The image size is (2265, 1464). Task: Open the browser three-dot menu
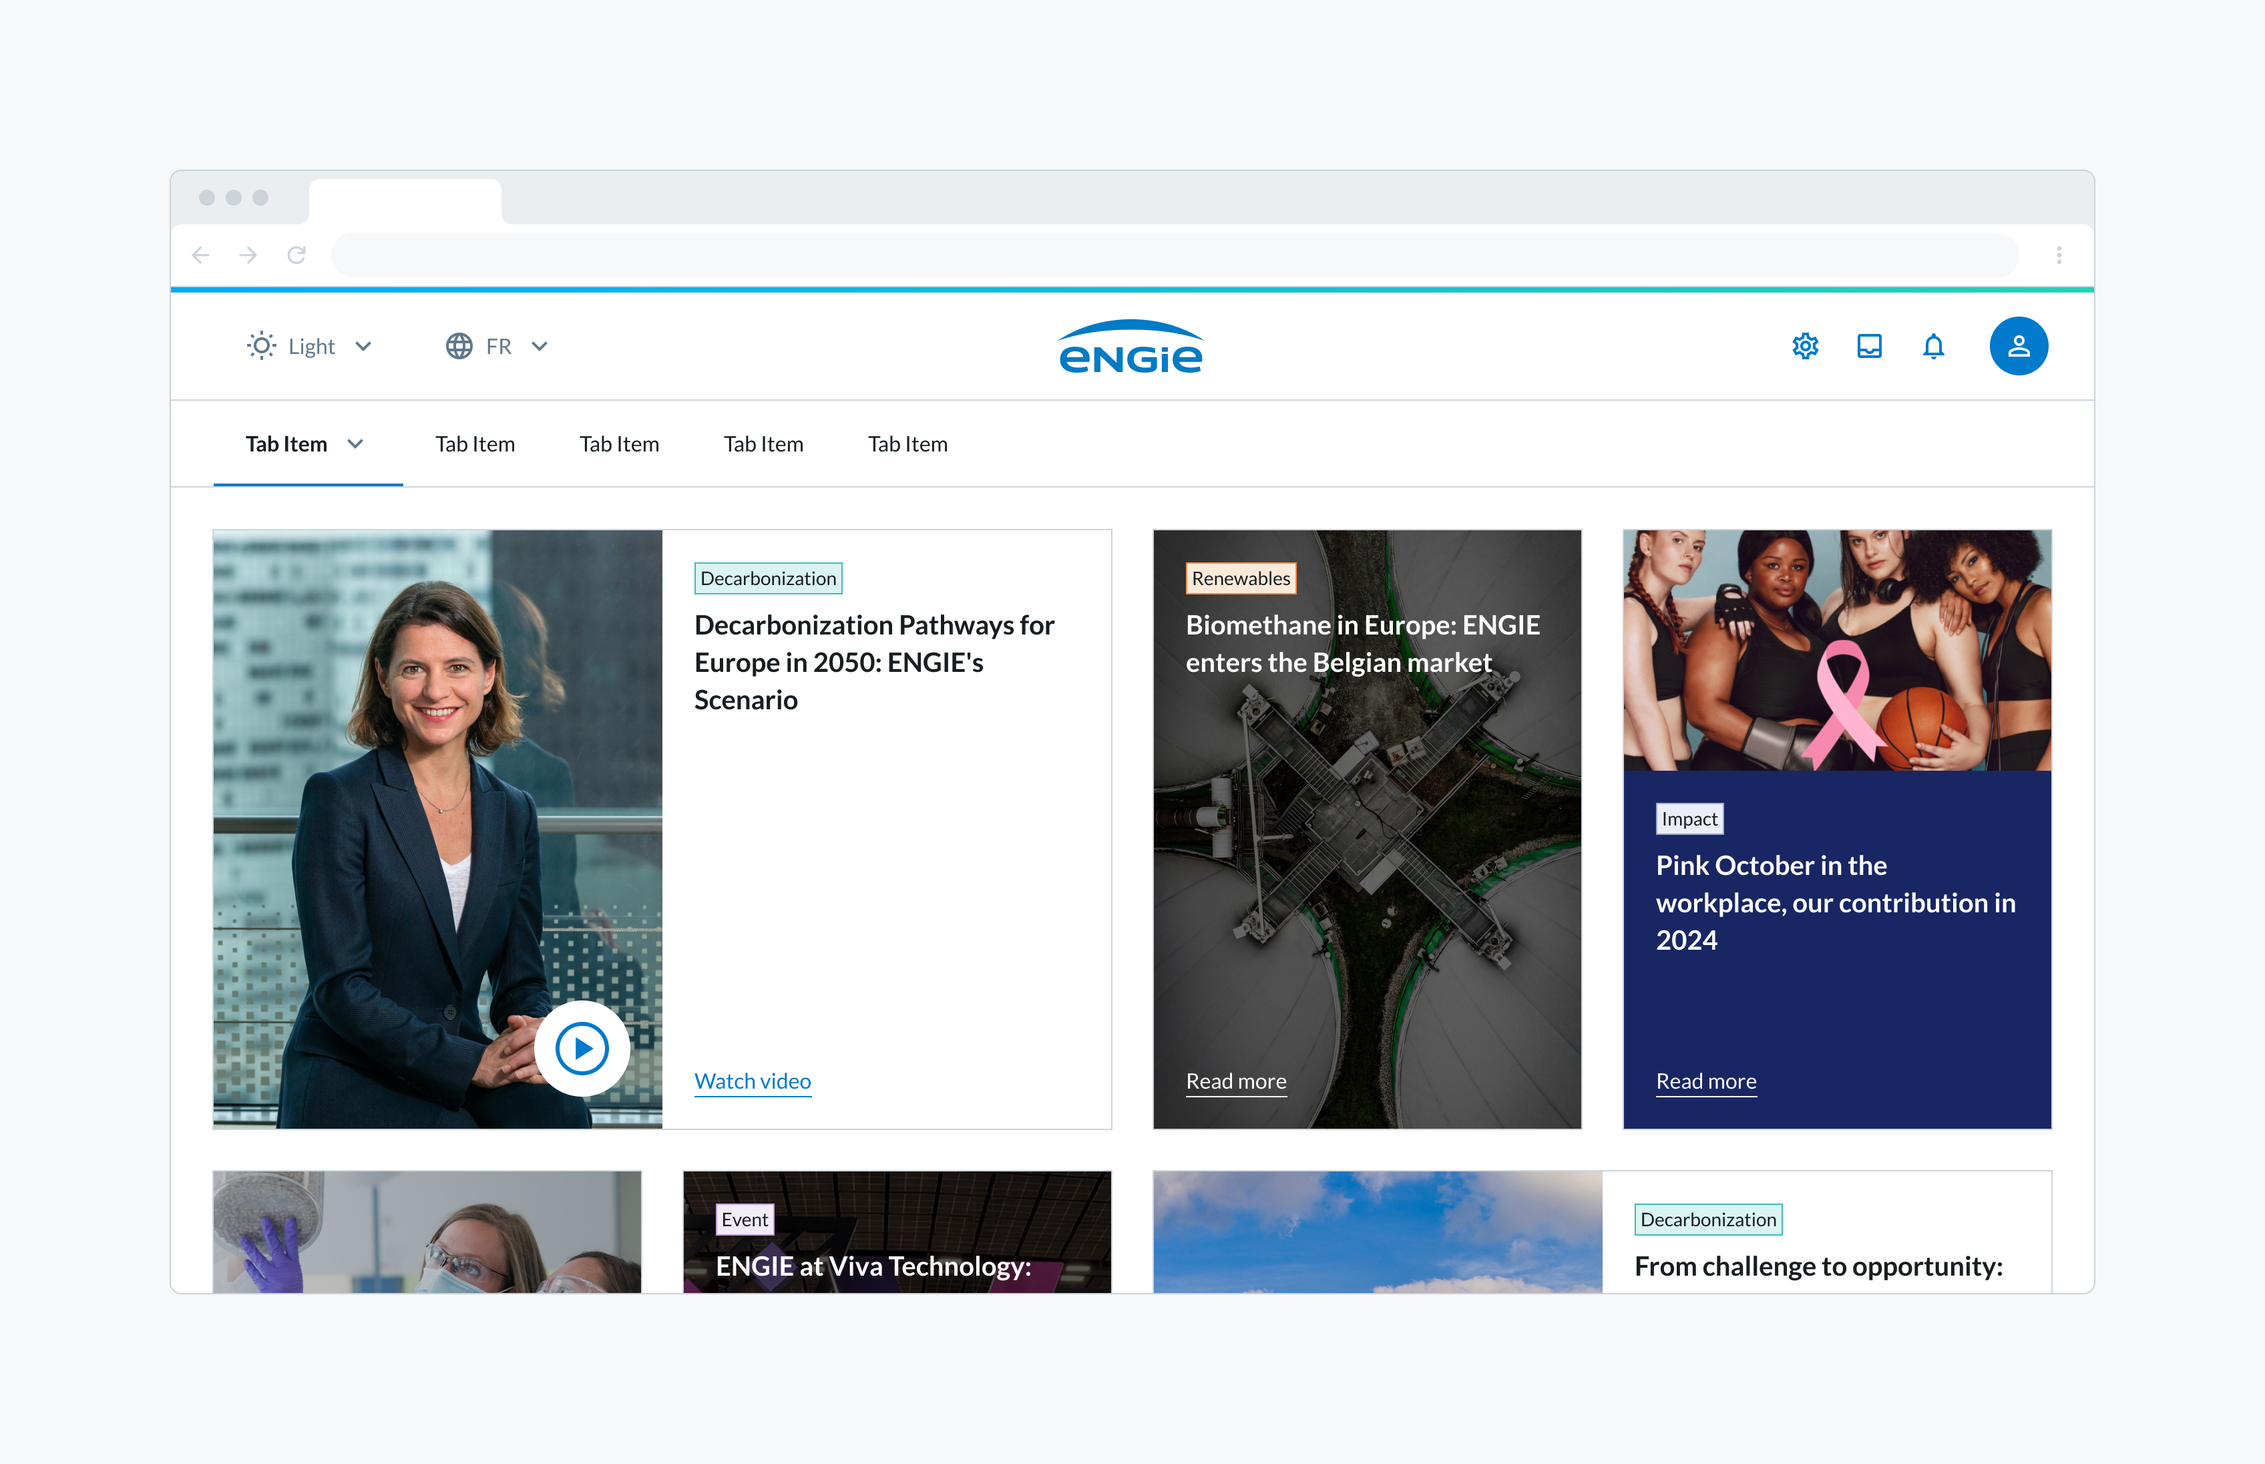tap(2059, 254)
